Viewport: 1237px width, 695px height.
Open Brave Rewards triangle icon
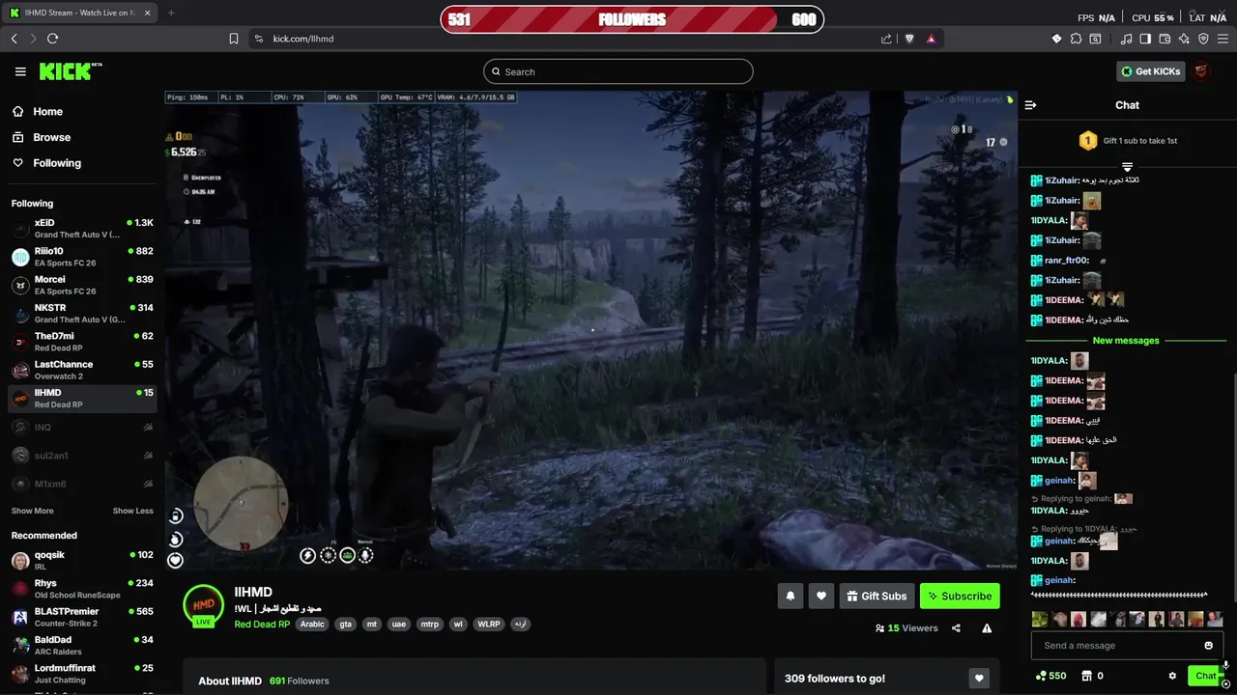[x=931, y=39]
